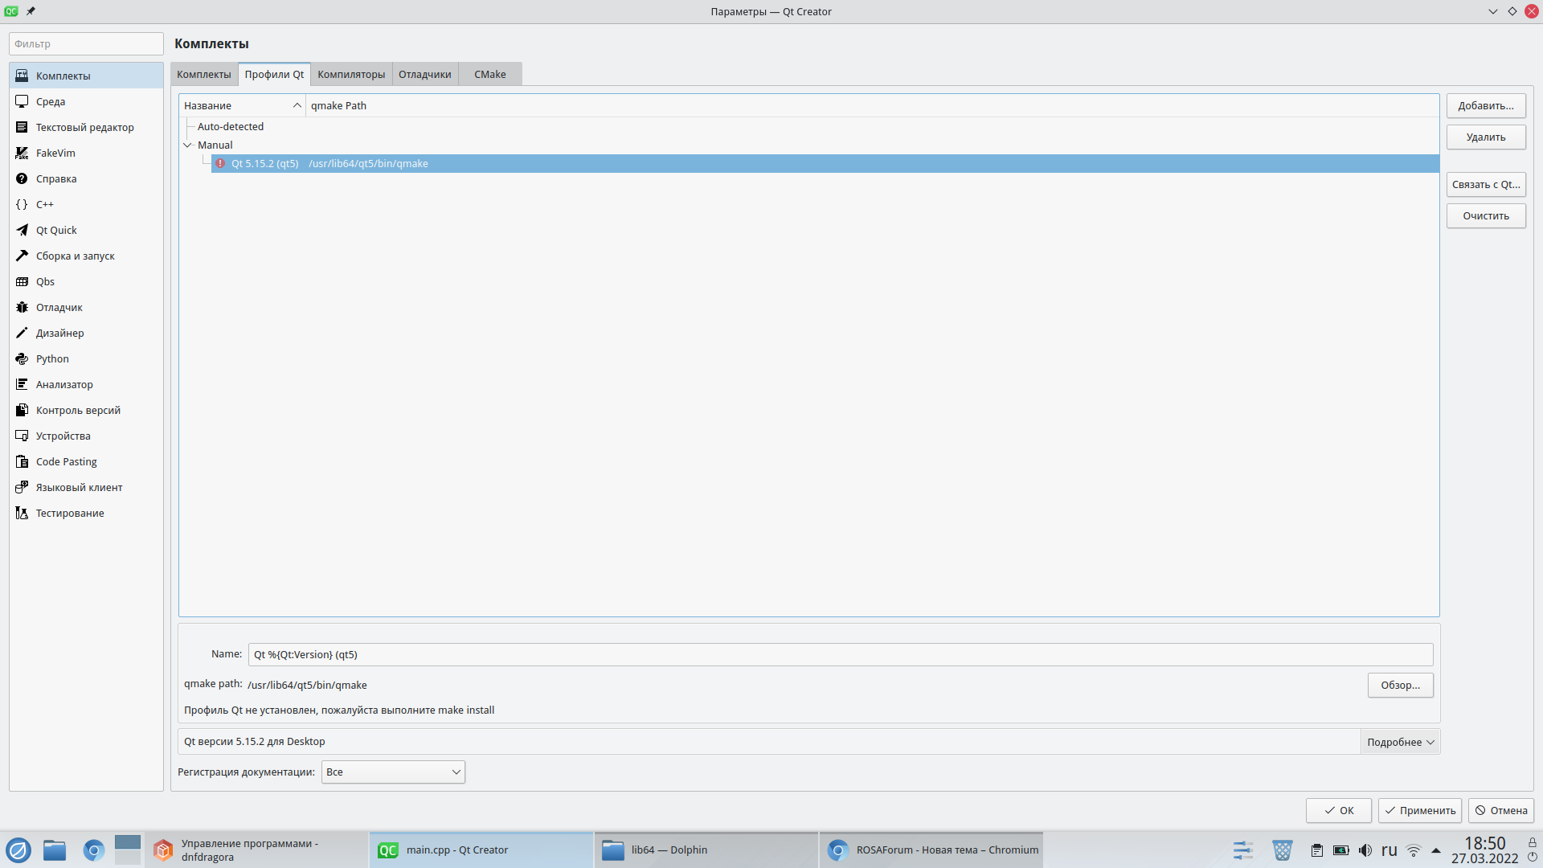
Task: Select the Qt Quick settings icon
Action: click(22, 230)
